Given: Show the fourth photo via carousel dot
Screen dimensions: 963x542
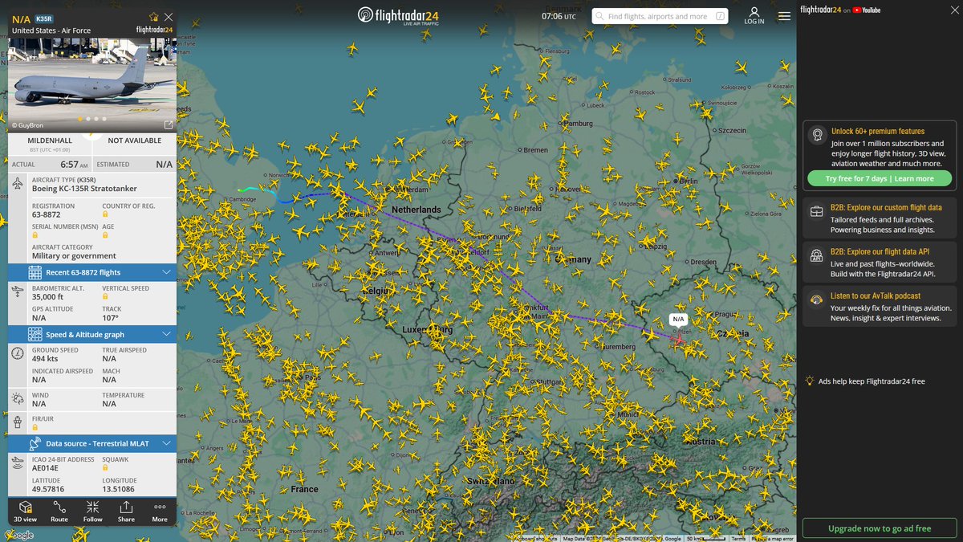Looking at the screenshot, I should click(104, 119).
